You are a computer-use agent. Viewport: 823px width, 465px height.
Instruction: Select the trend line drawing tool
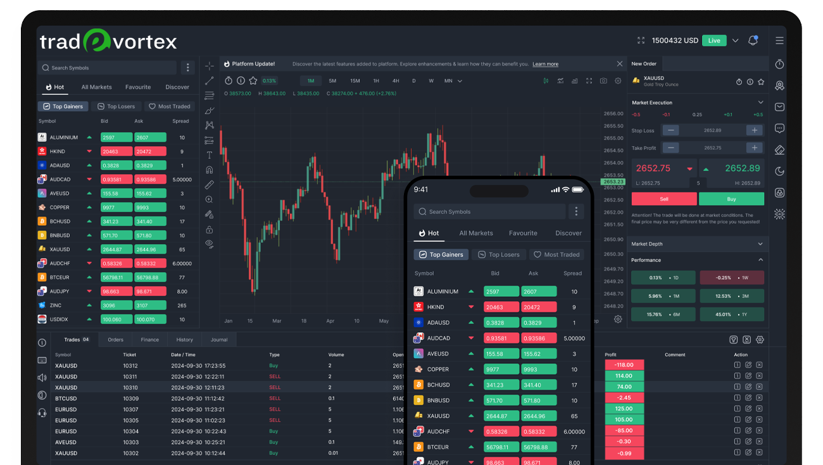[210, 81]
